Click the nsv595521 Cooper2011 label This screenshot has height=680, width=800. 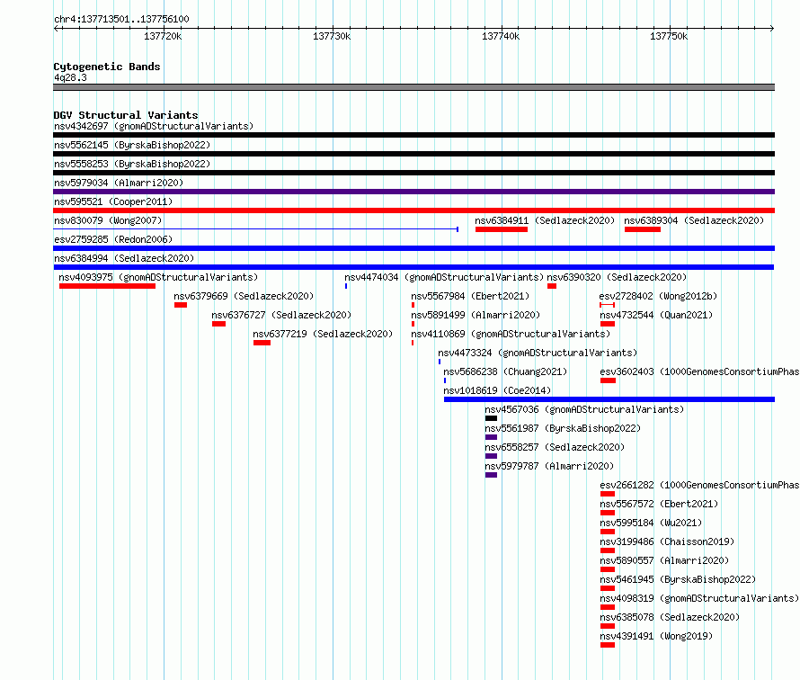tap(113, 201)
